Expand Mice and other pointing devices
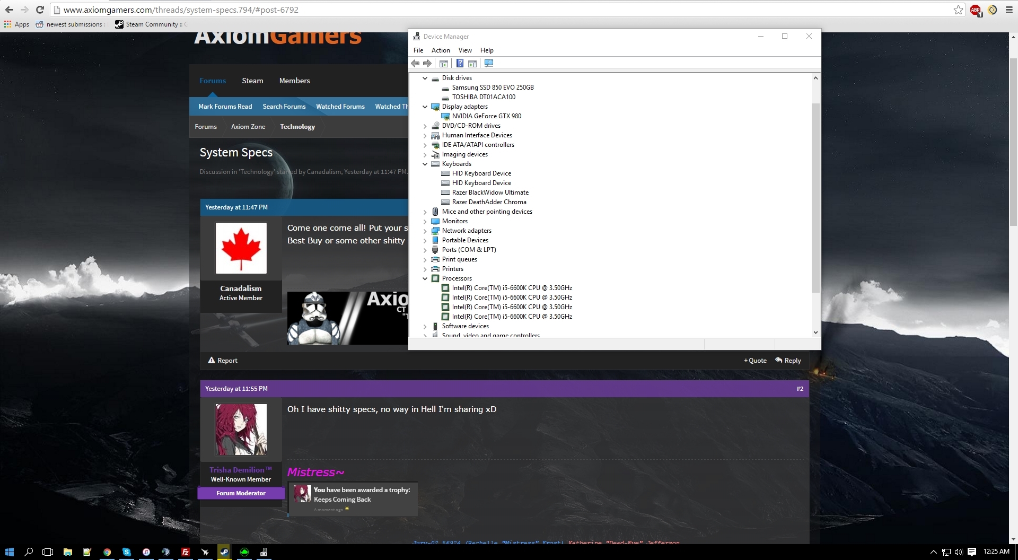Image resolution: width=1018 pixels, height=560 pixels. (x=425, y=212)
